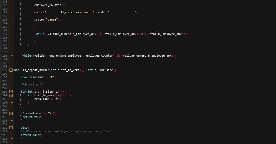Click line number 199 in gutter
276x144 pixels.
click(x=5, y=77)
